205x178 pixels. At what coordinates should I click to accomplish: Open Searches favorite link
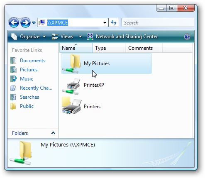(29, 97)
